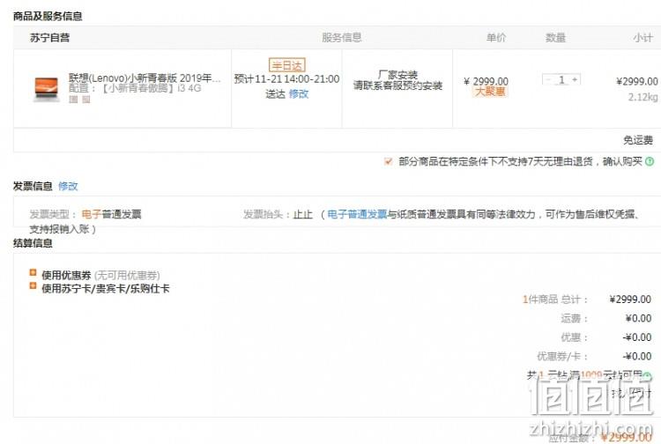Click the 大聚惠 promotion tag
Screen dimensions: 661x444
(x=490, y=92)
